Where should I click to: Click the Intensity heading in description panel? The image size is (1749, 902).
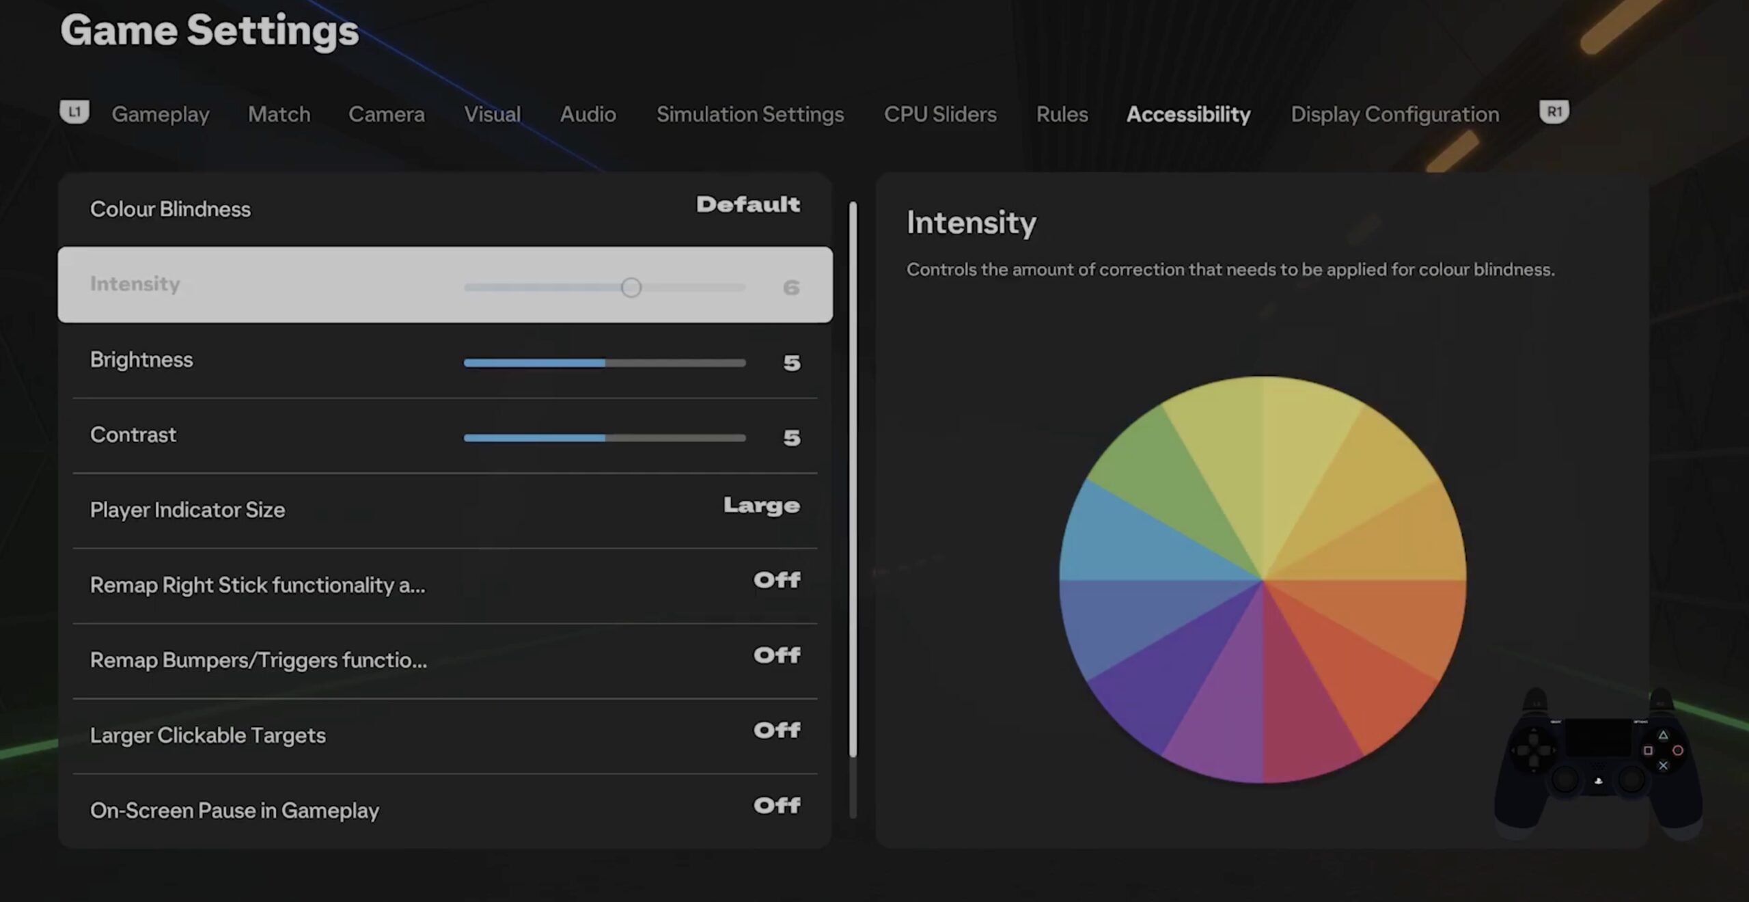point(971,223)
